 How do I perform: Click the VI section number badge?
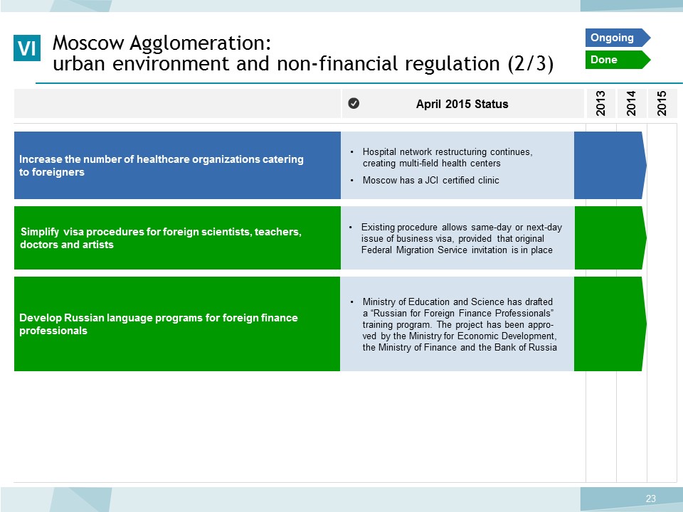pyautogui.click(x=27, y=48)
